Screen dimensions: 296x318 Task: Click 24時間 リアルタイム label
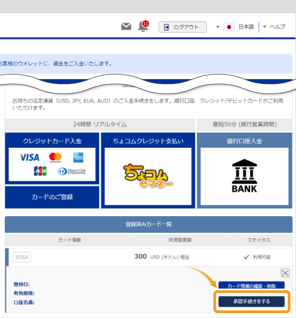point(100,125)
